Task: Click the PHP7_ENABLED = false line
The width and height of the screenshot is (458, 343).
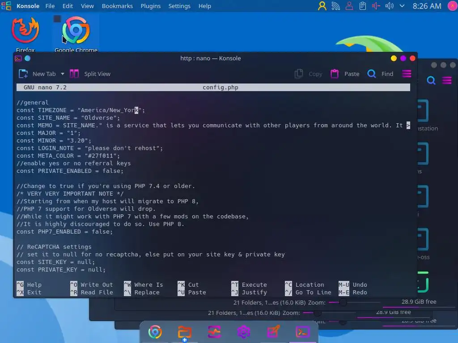Action: (x=64, y=232)
